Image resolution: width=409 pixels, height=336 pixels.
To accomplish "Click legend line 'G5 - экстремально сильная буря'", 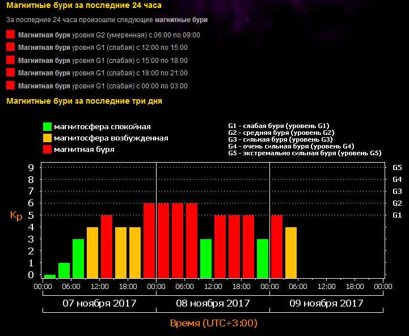I will pyautogui.click(x=305, y=153).
